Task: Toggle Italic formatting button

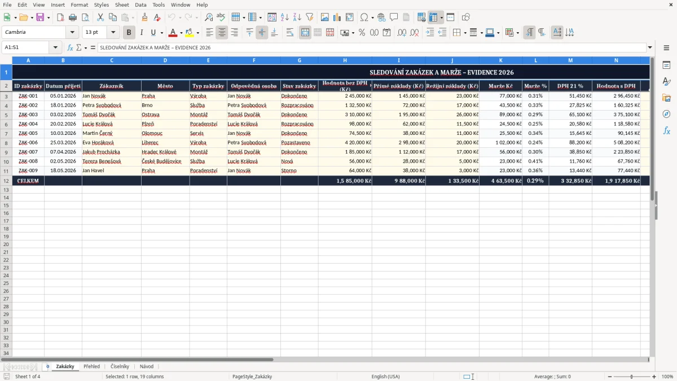Action: coord(141,33)
